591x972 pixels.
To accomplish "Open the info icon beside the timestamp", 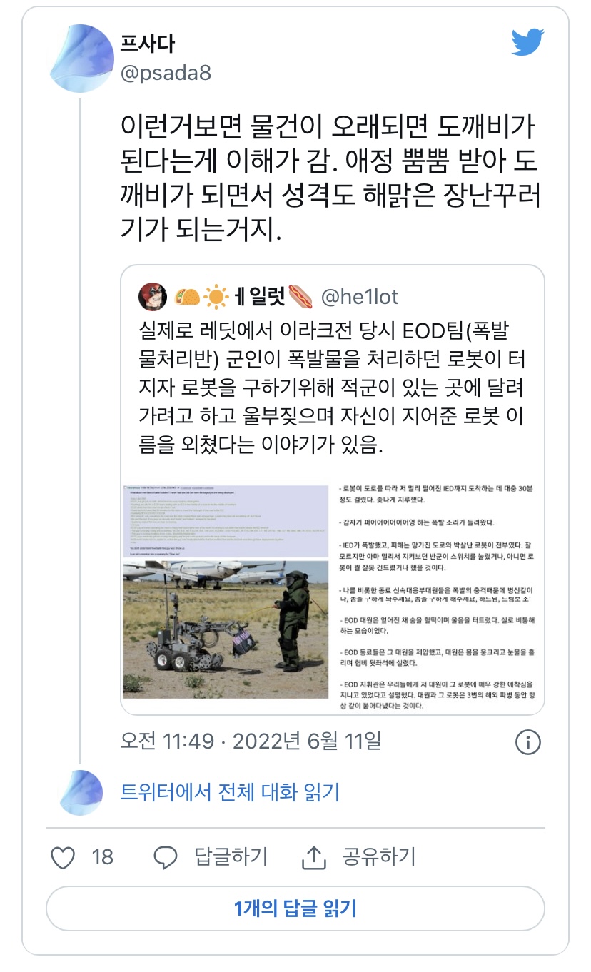I will [527, 742].
